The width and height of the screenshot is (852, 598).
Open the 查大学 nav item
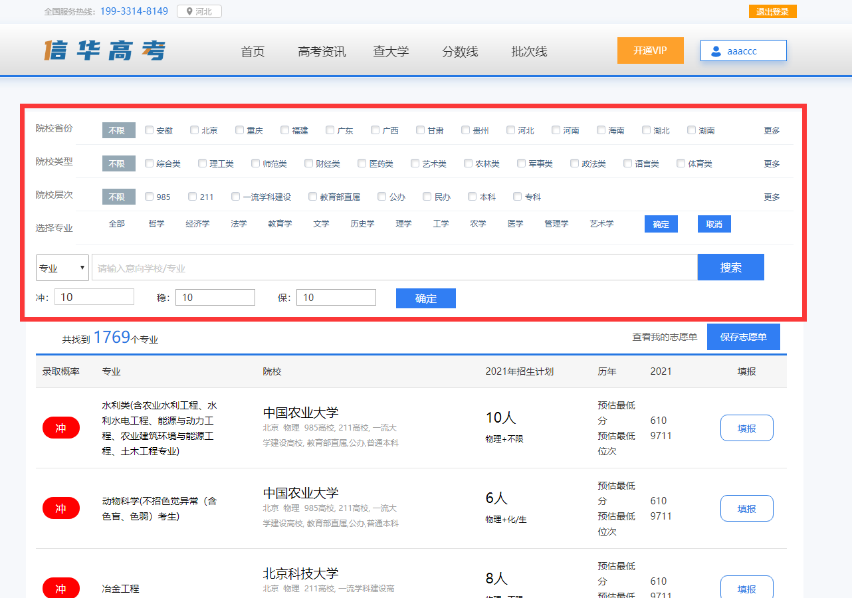click(391, 52)
